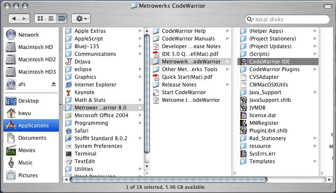Toggle toolbar with the top-right pill button

327,6
